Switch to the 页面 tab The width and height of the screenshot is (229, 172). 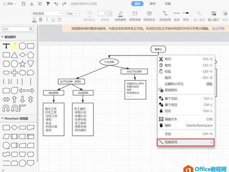pos(168,4)
